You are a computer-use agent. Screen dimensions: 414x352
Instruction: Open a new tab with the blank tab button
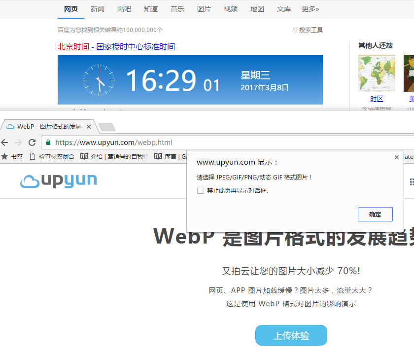tap(106, 127)
